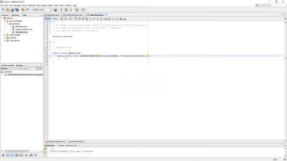
Task: Close the Output Persons run tab
Action: click(x=79, y=145)
